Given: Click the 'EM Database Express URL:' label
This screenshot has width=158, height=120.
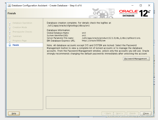Looking at the screenshot, I should point(61,41).
